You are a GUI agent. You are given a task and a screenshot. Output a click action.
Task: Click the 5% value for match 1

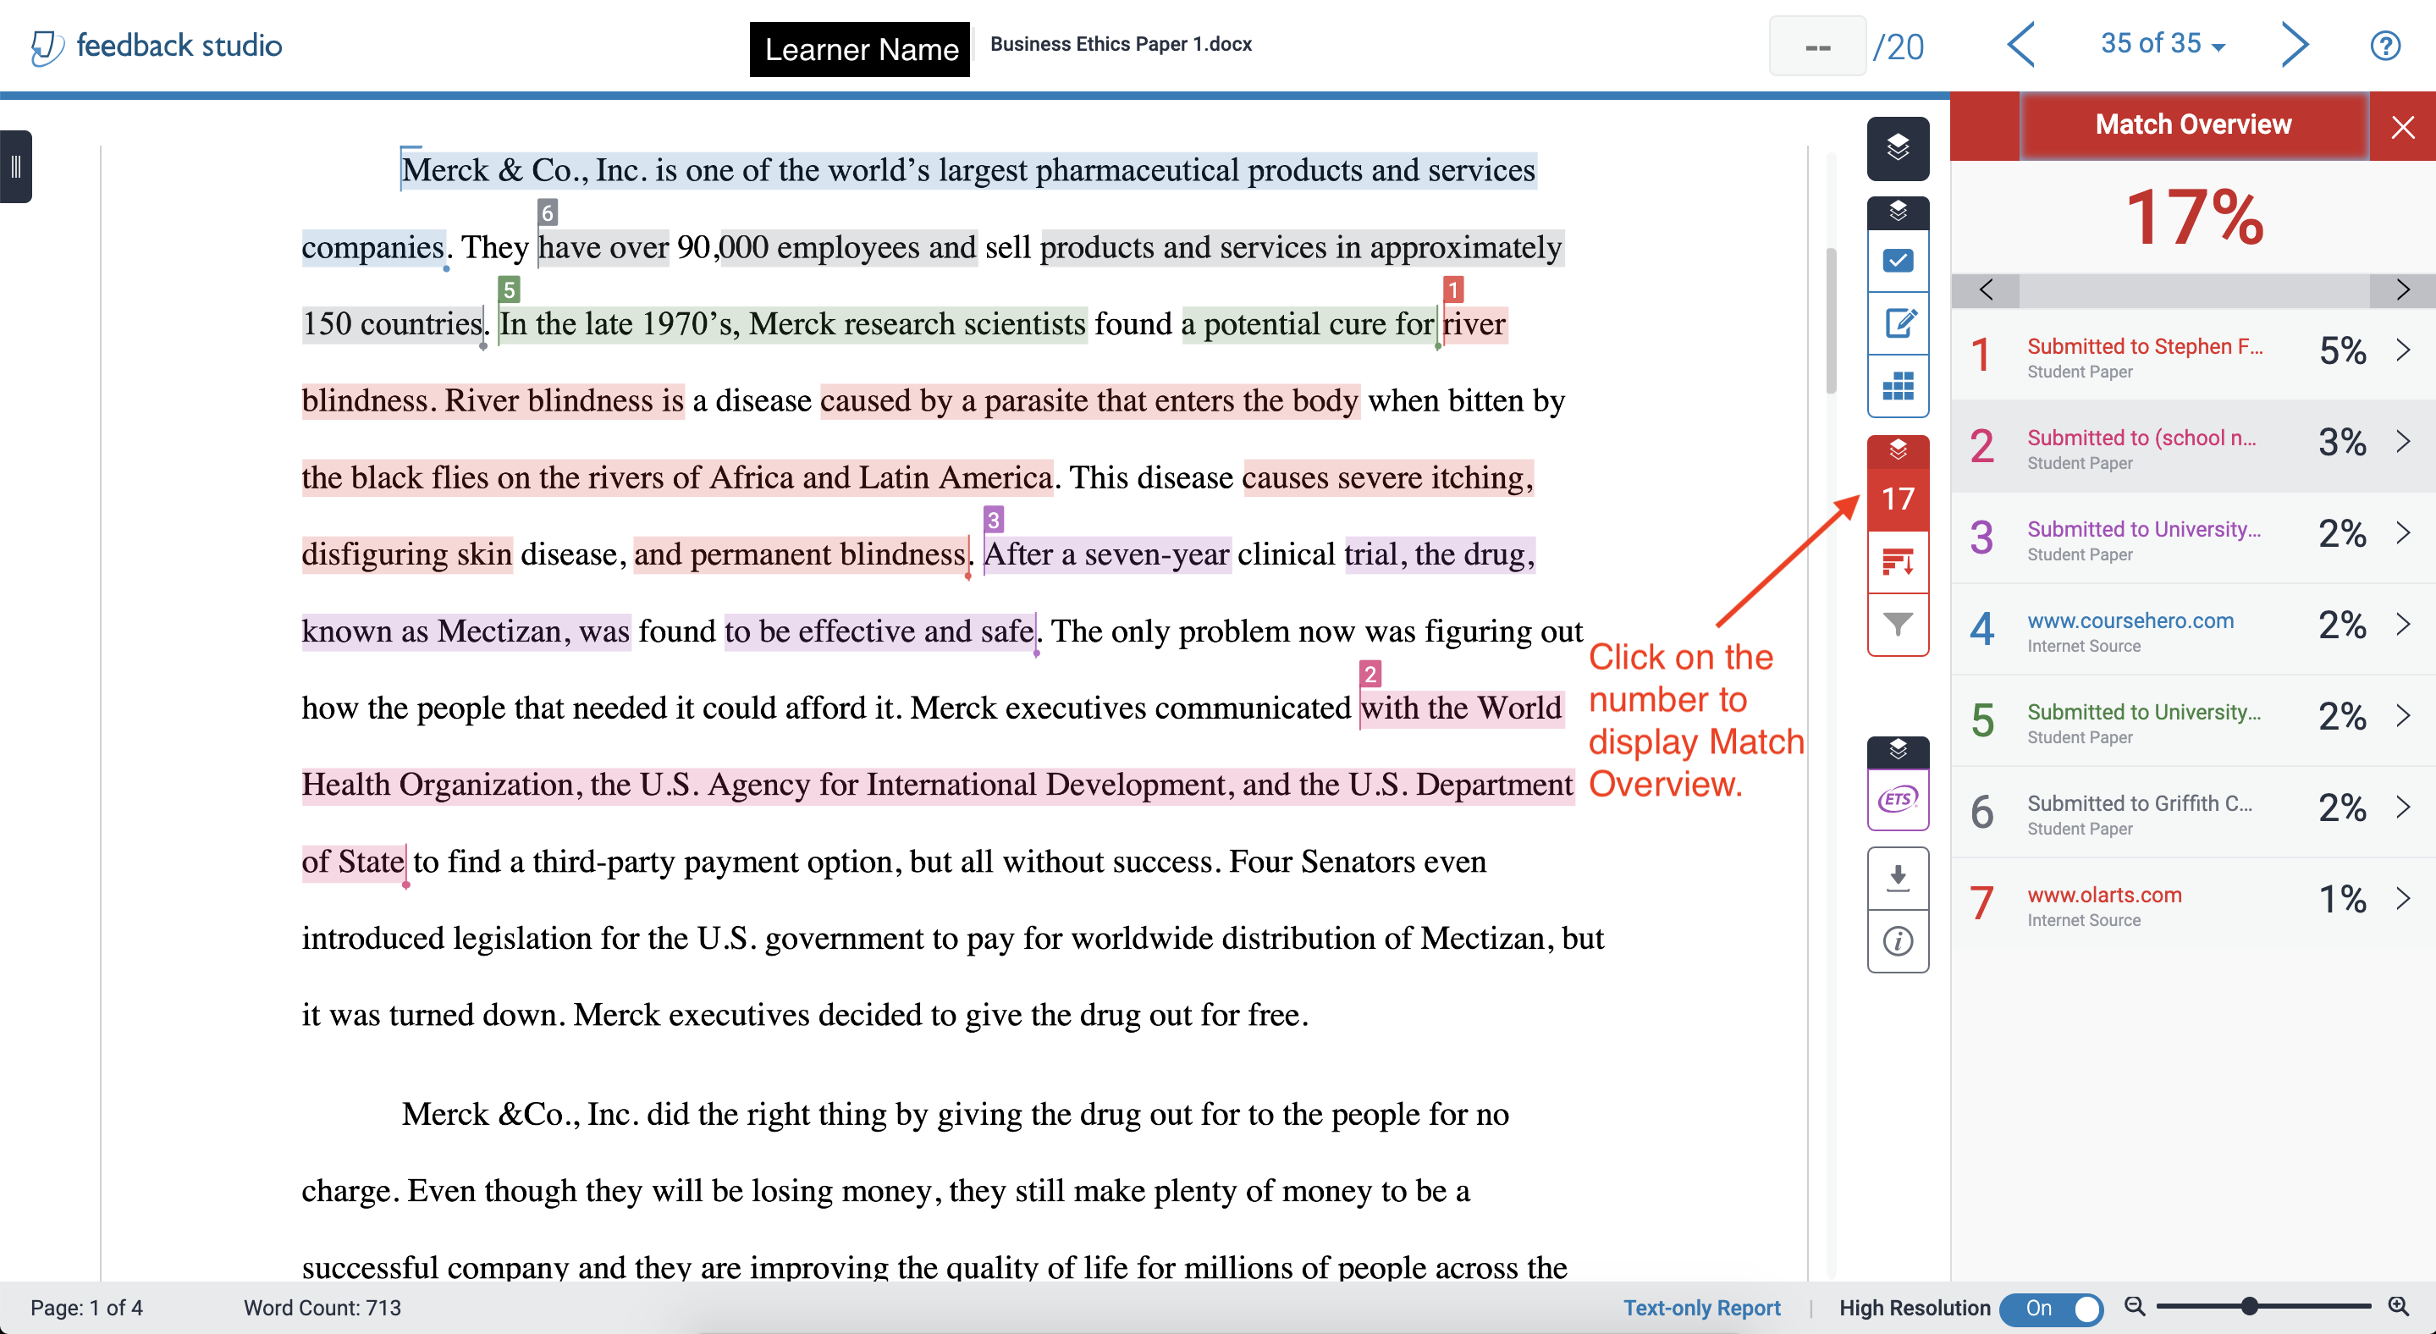[x=2341, y=350]
